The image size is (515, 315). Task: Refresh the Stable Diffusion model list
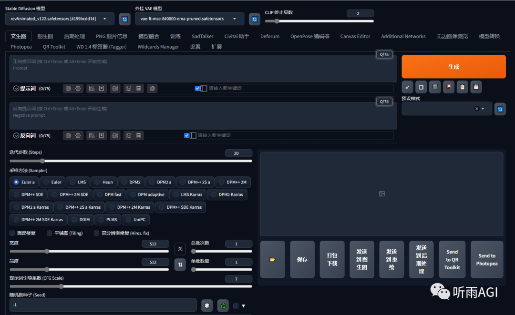pyautogui.click(x=124, y=19)
